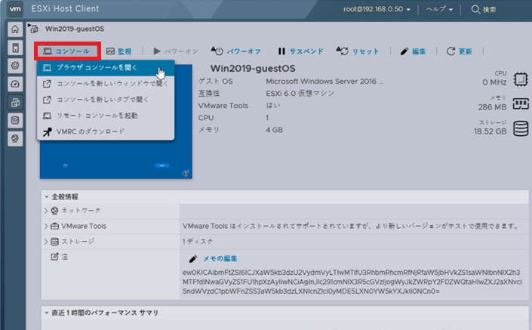Open the Monitor gauge icon in the sidebar
The image size is (532, 330).
click(x=14, y=84)
